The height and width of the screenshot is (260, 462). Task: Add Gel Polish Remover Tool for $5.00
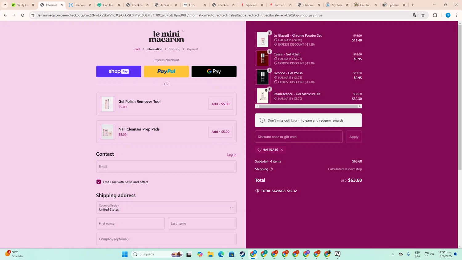(x=220, y=104)
